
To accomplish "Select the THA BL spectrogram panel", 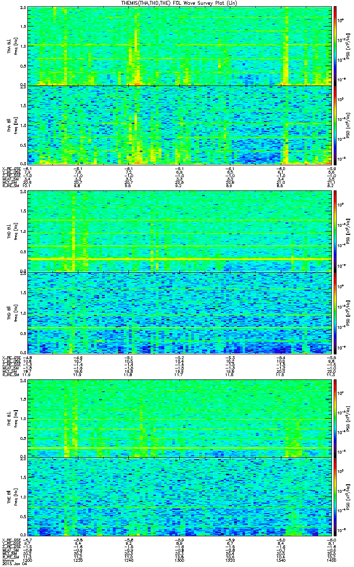I will [179, 46].
